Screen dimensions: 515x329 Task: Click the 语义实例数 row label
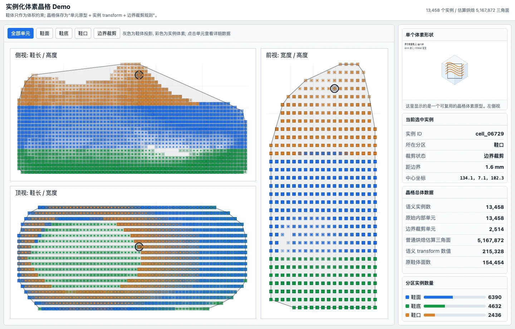coord(418,207)
